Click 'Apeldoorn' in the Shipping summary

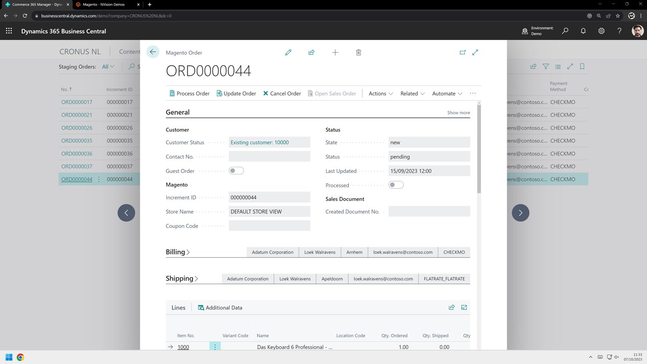pos(332,279)
